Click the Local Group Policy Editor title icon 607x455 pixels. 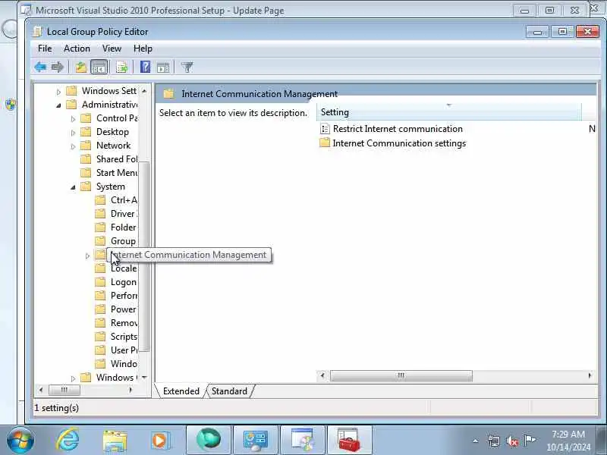click(x=37, y=32)
